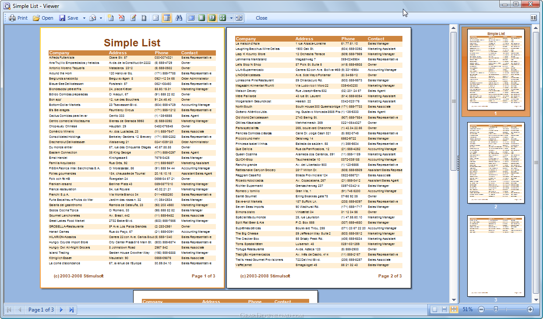Select page 1 thumbnail in the panel
The width and height of the screenshot is (543, 319).
(x=496, y=70)
